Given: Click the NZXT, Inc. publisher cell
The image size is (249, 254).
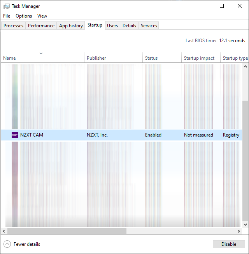Looking at the screenshot, I should pyautogui.click(x=97, y=135).
